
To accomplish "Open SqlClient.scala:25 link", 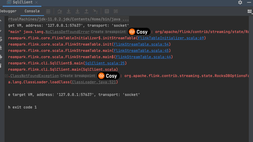I will click(x=105, y=63).
